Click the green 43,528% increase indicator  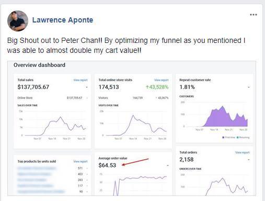157,87
